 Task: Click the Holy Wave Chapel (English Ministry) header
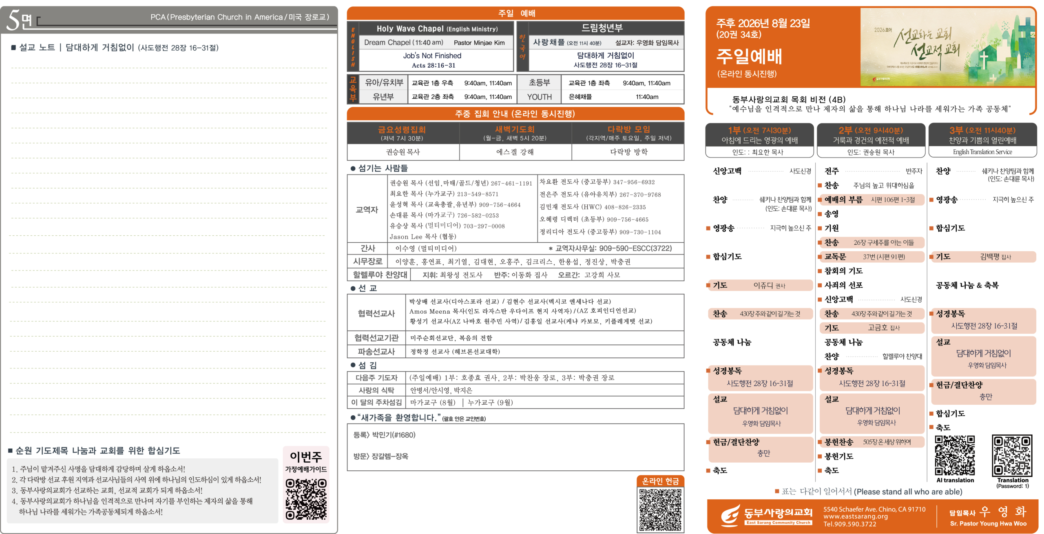pyautogui.click(x=437, y=29)
